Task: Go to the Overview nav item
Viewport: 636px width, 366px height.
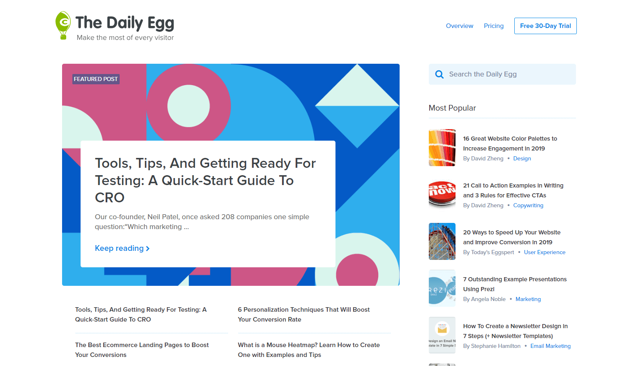Action: point(460,26)
